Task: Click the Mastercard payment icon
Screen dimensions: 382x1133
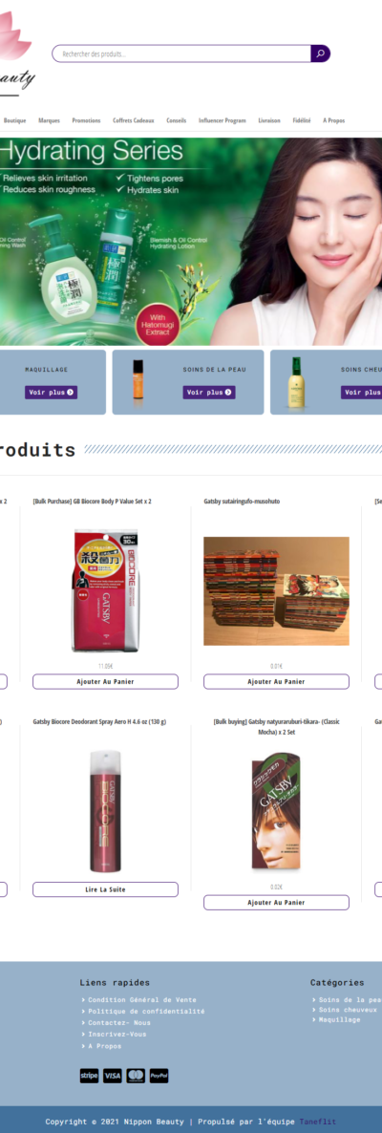Action: pyautogui.click(x=136, y=1075)
